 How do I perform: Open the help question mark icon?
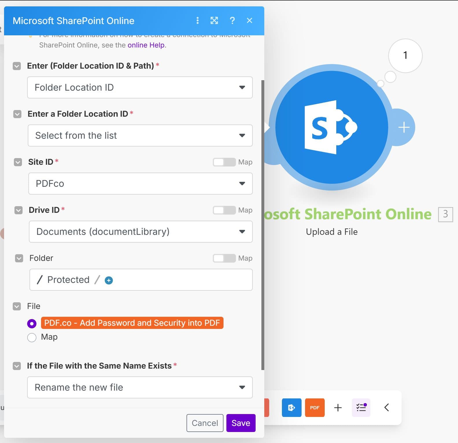[232, 21]
